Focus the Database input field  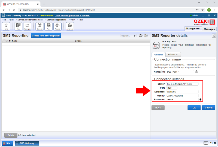pyautogui.click(x=182, y=92)
